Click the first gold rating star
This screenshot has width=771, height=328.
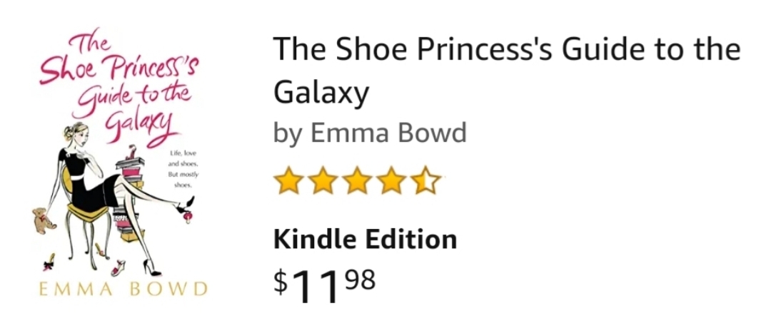coord(288,180)
